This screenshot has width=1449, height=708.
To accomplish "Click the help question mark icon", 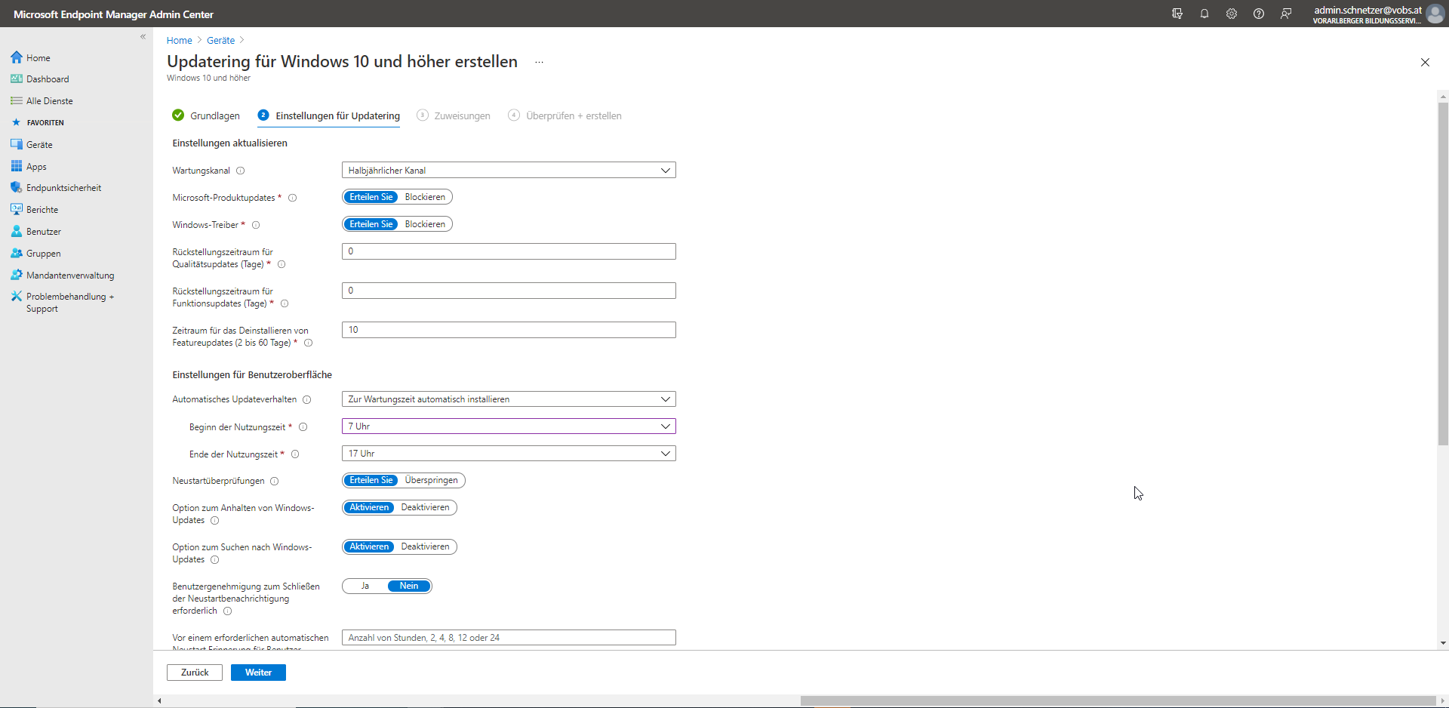I will tap(1259, 14).
